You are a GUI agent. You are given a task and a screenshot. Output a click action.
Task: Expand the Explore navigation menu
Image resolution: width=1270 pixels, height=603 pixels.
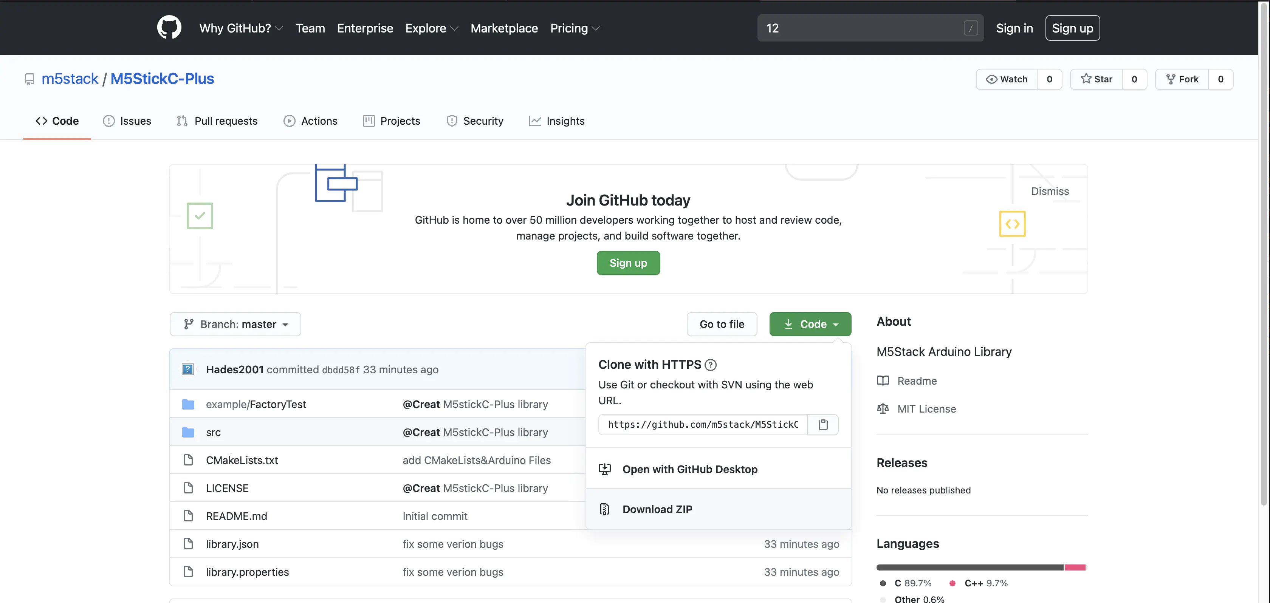pos(432,28)
